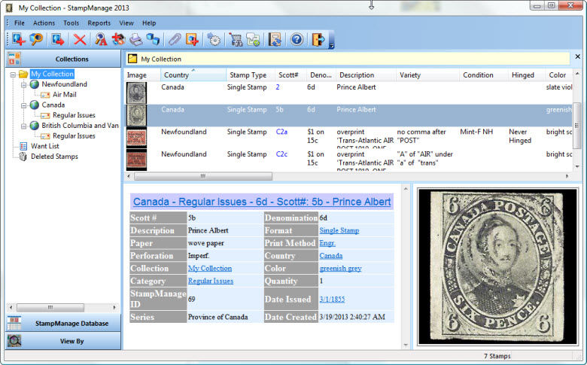Image resolution: width=587 pixels, height=365 pixels.
Task: Click the exit door toolbar icon
Action: tap(318, 39)
